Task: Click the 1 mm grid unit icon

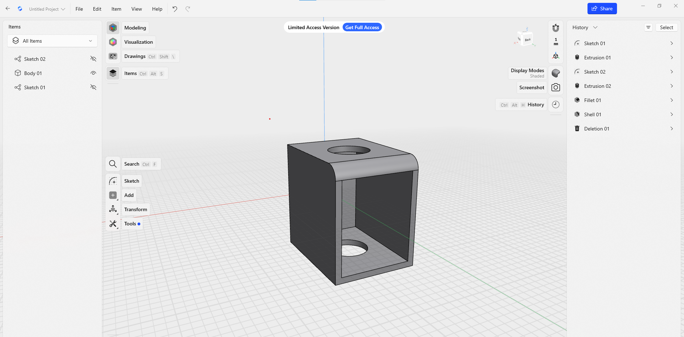Action: [x=556, y=42]
